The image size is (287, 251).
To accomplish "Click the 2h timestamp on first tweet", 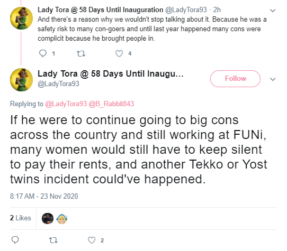I will 217,10.
